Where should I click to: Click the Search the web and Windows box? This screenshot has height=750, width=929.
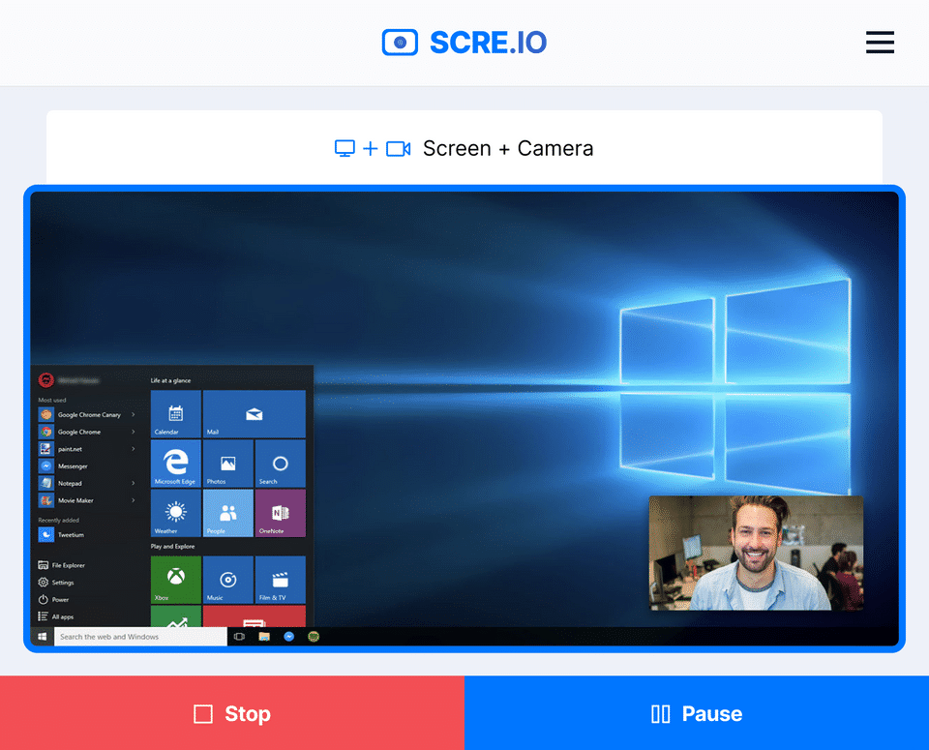[x=140, y=637]
